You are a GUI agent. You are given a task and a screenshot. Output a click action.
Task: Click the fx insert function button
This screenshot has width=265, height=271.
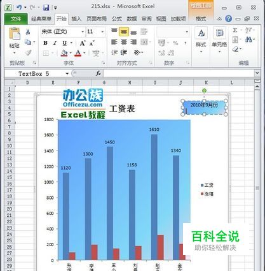click(99, 73)
